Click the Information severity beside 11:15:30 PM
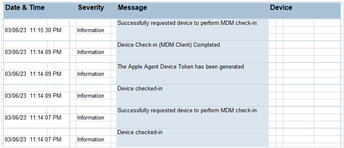The image size is (344, 148). click(90, 30)
